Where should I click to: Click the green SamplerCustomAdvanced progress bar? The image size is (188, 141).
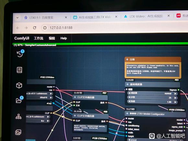click(x=100, y=44)
